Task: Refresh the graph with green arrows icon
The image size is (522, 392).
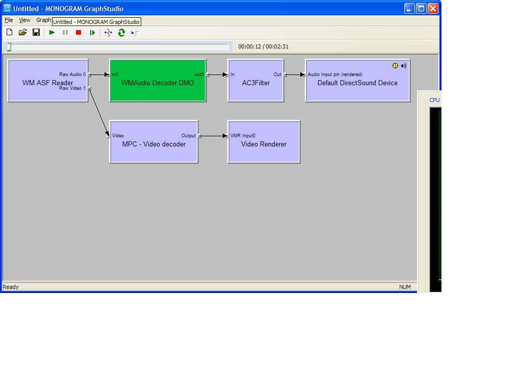Action: (121, 32)
